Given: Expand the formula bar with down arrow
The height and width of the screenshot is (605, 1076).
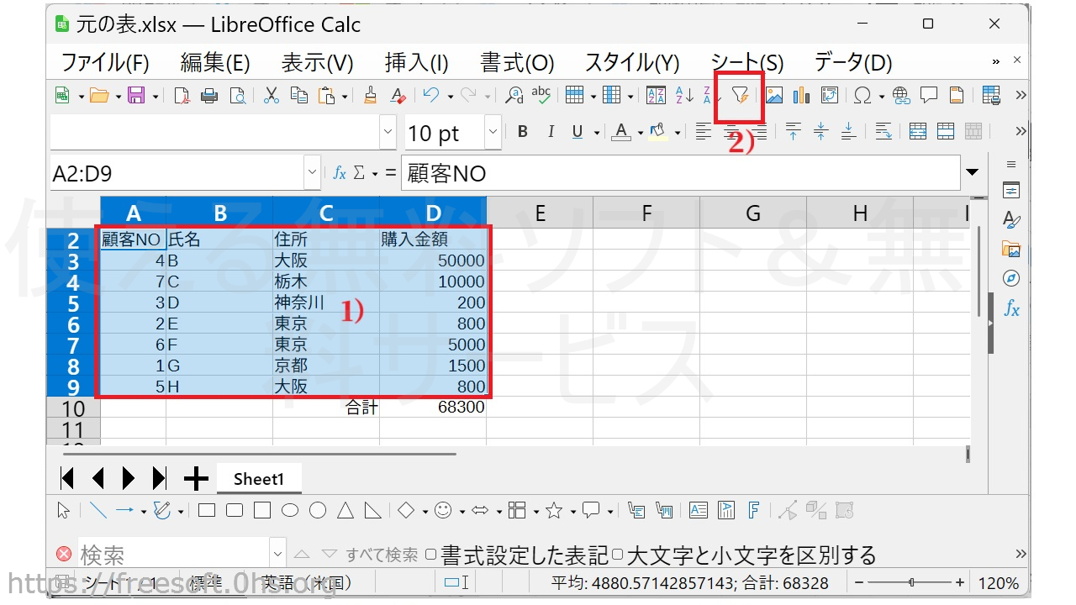Looking at the screenshot, I should point(973,173).
